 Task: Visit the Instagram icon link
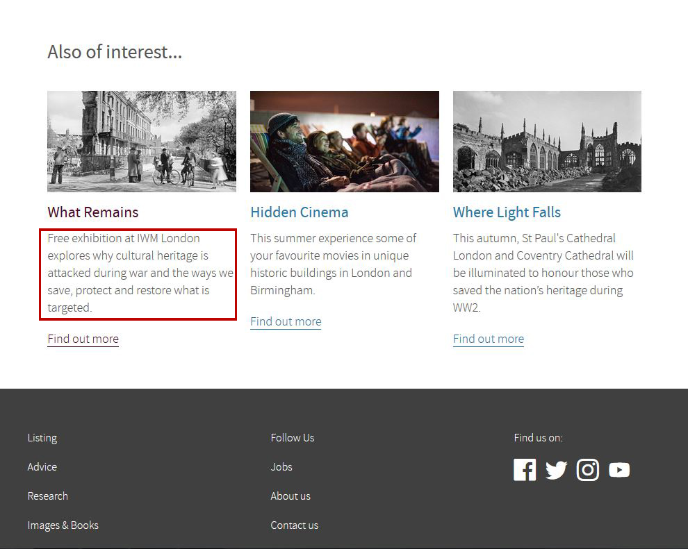pyautogui.click(x=587, y=470)
